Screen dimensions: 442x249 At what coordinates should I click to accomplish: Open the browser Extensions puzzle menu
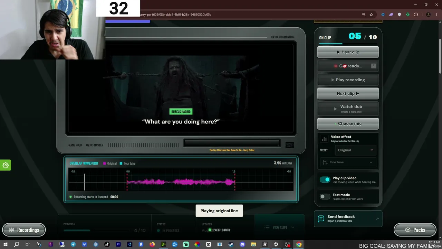tap(416, 15)
